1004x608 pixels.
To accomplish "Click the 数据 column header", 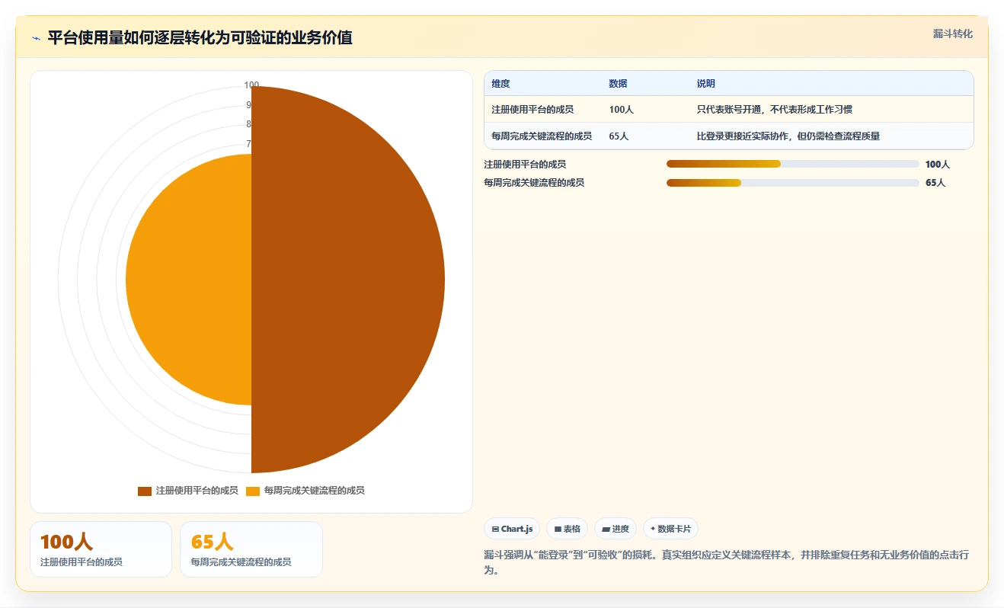I will coord(619,84).
